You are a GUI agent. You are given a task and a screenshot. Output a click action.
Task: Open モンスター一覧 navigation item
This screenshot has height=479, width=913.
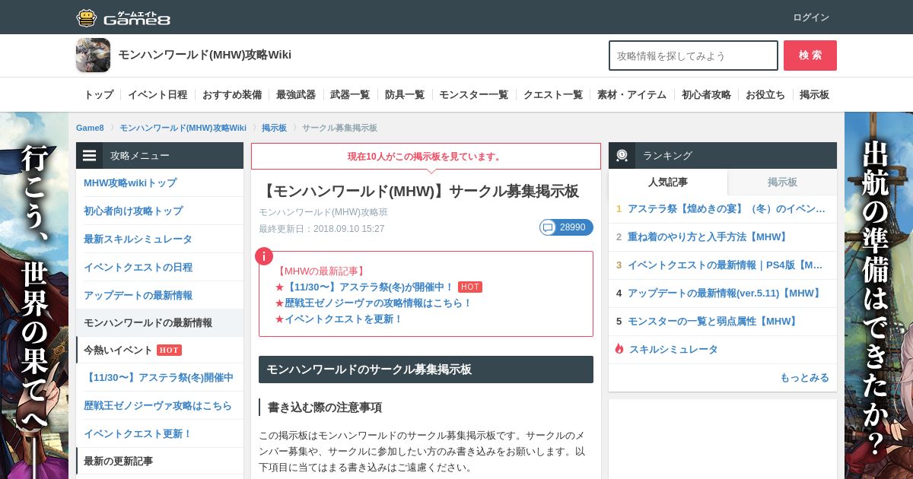coord(474,95)
